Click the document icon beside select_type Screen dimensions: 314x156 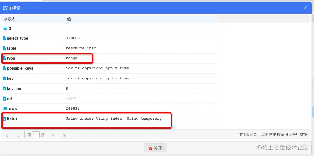[x=4, y=38]
